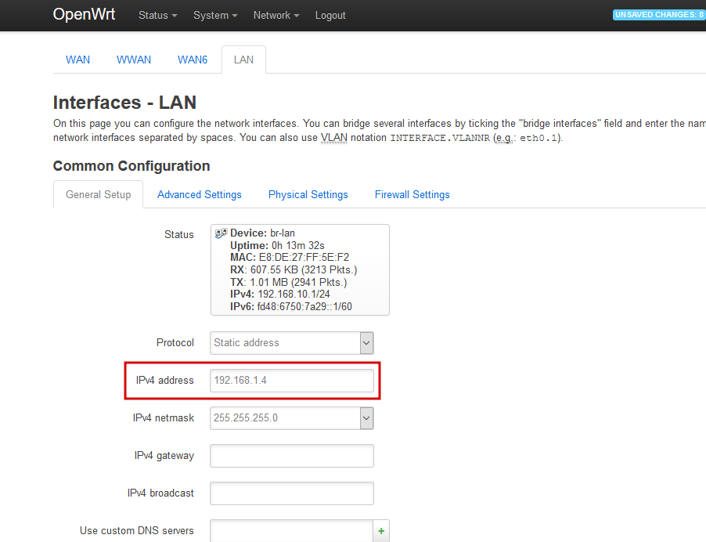The width and height of the screenshot is (706, 542).
Task: Click Logout in the top menu
Action: [330, 15]
